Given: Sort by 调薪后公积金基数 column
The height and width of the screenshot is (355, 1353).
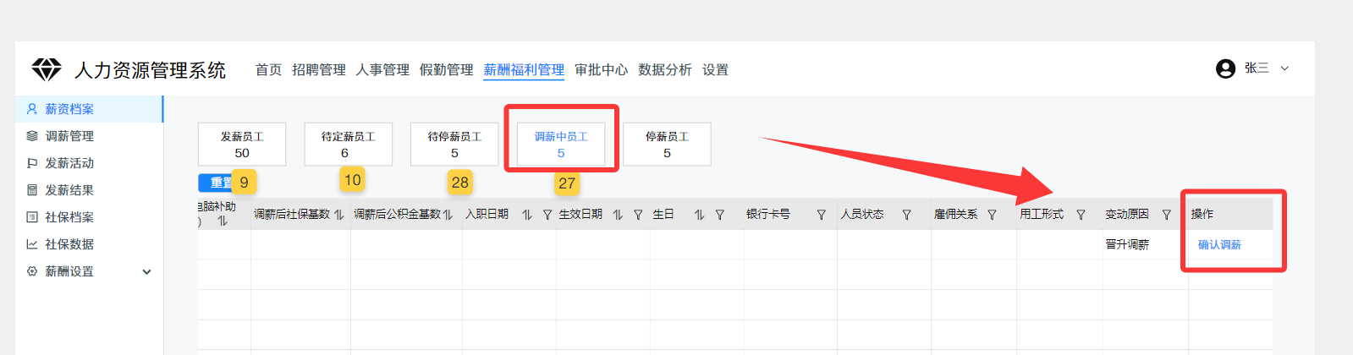Looking at the screenshot, I should pos(448,215).
